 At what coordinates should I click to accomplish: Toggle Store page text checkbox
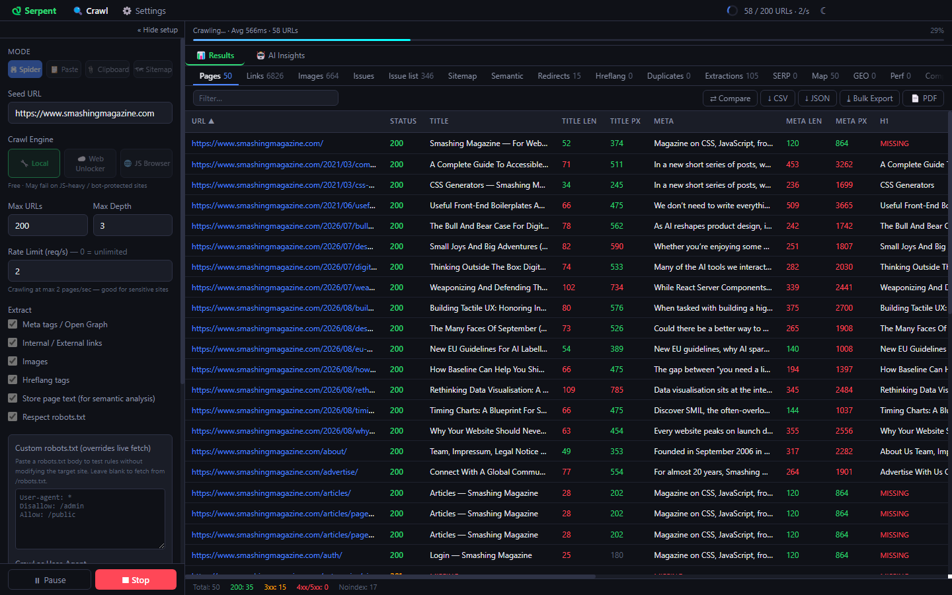[13, 398]
